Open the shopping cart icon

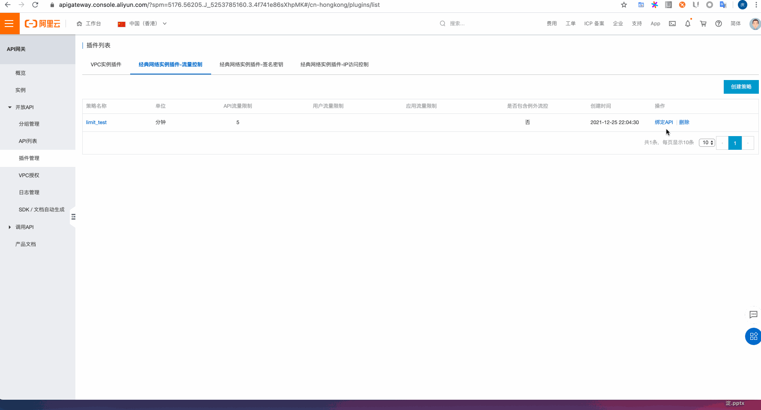point(703,24)
